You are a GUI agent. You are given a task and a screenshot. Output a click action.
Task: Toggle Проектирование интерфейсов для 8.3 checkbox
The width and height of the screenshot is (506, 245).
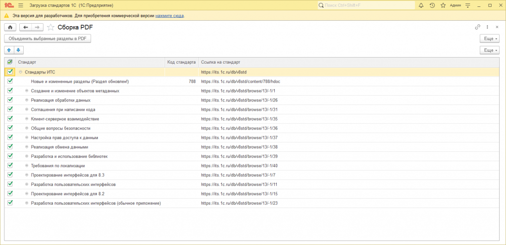10,175
